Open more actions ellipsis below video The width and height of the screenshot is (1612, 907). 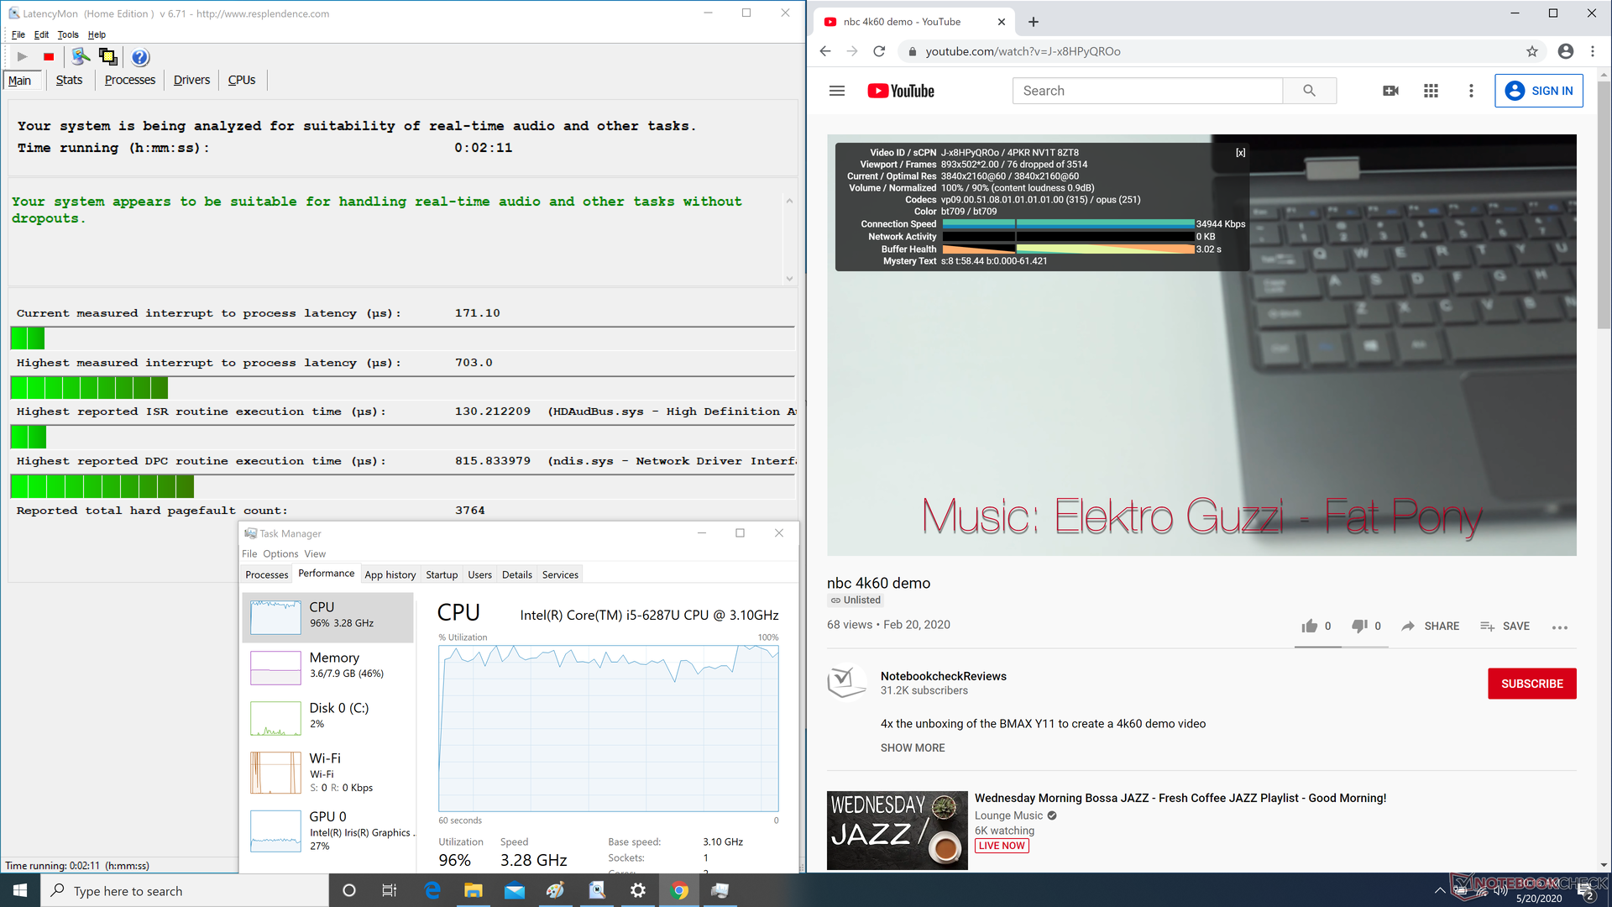click(1559, 627)
